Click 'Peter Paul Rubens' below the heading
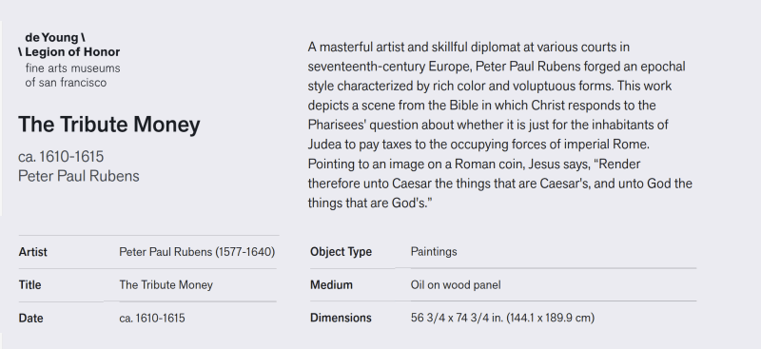This screenshot has height=349, width=761. [79, 176]
